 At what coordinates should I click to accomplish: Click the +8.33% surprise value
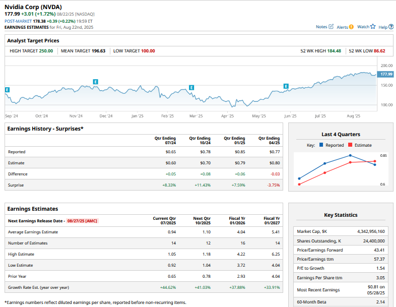[x=169, y=185]
